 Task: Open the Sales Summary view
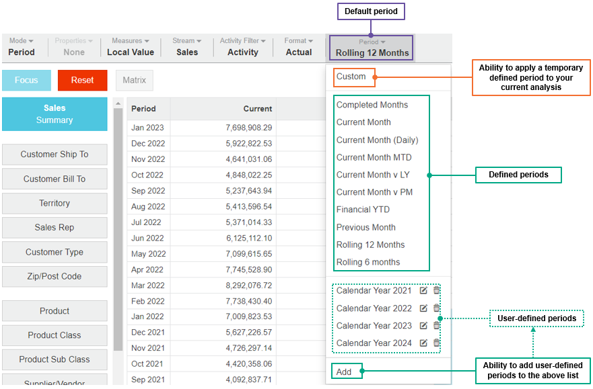pyautogui.click(x=55, y=114)
